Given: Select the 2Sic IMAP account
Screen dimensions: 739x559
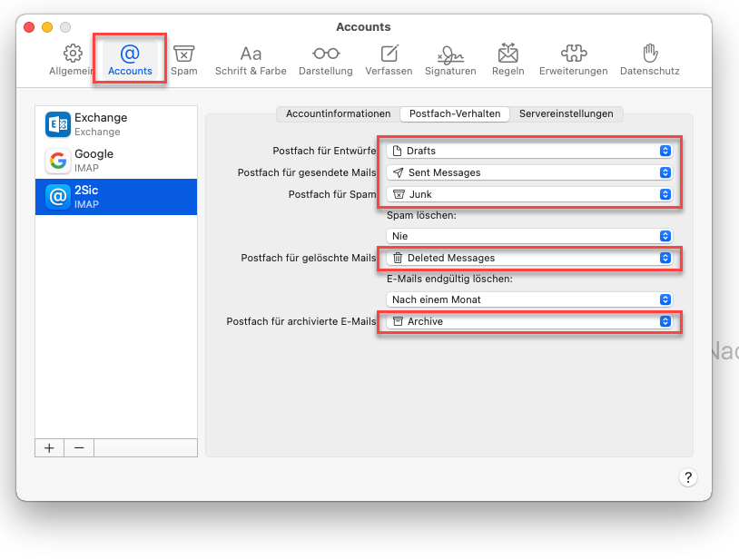Looking at the screenshot, I should point(116,197).
